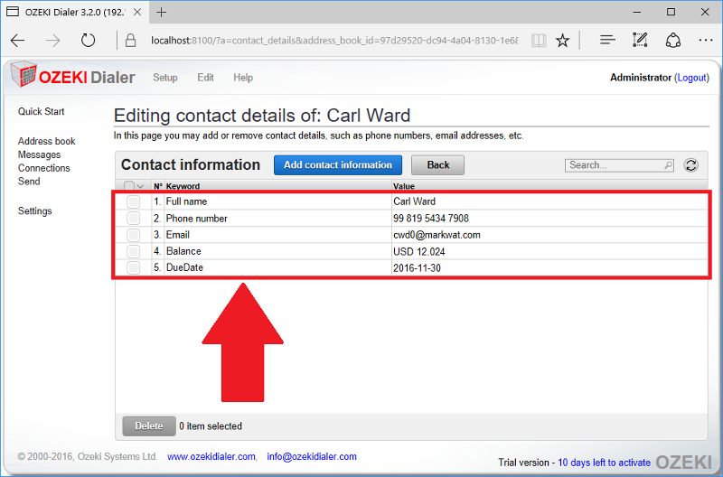The height and width of the screenshot is (477, 723).
Task: Click the browser refresh button
Action: pos(88,41)
